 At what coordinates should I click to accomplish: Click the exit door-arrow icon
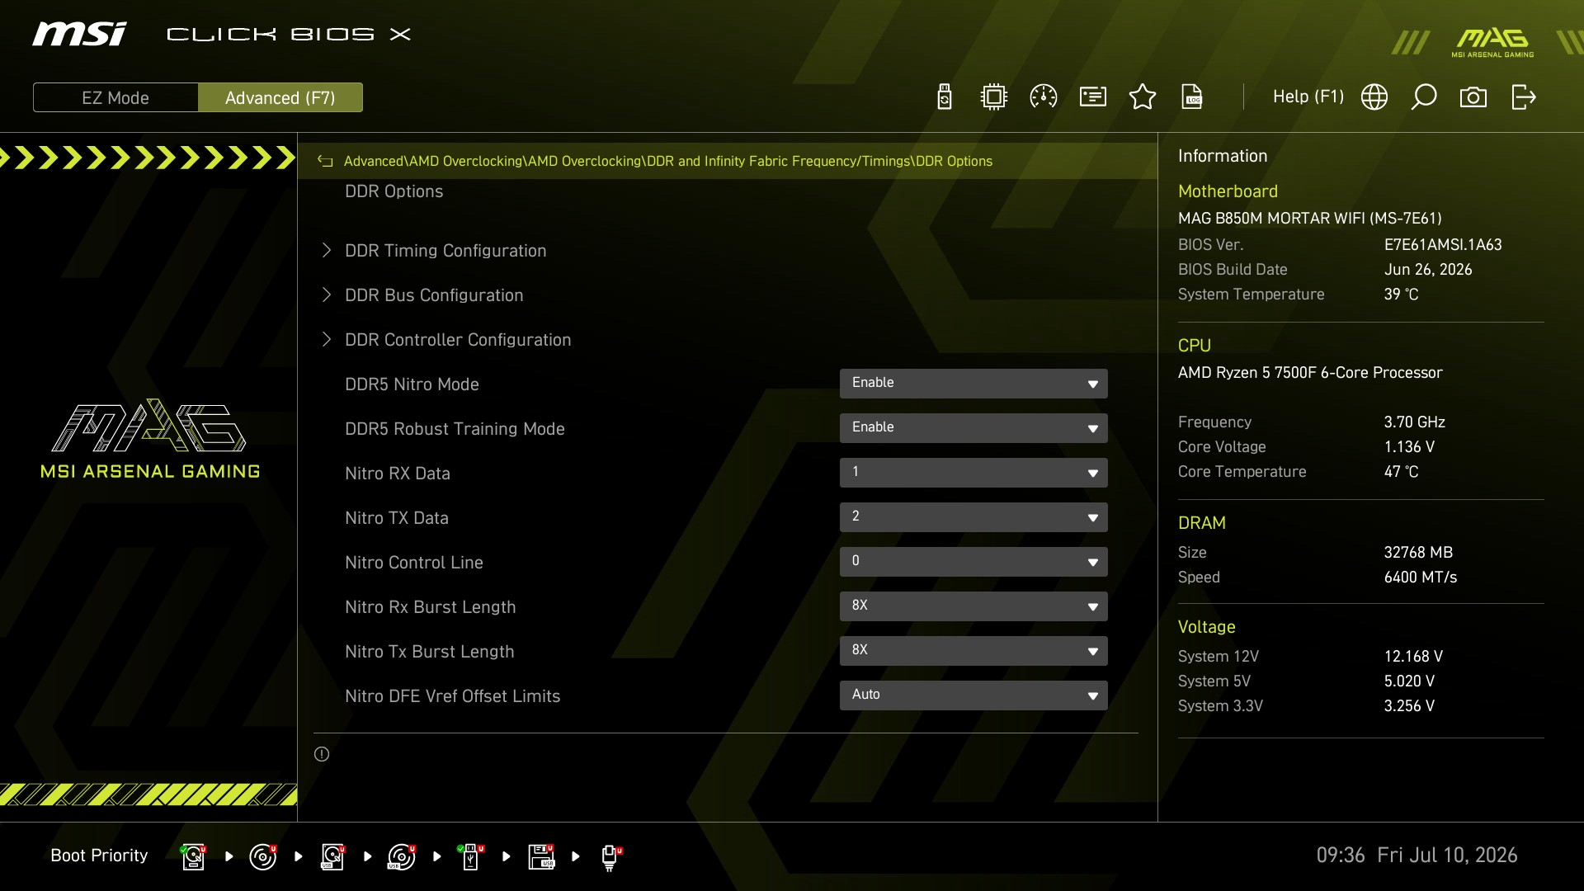coord(1524,97)
